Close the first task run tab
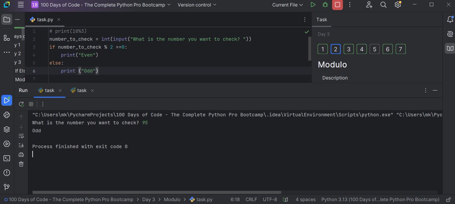The image size is (455, 204). click(60, 90)
